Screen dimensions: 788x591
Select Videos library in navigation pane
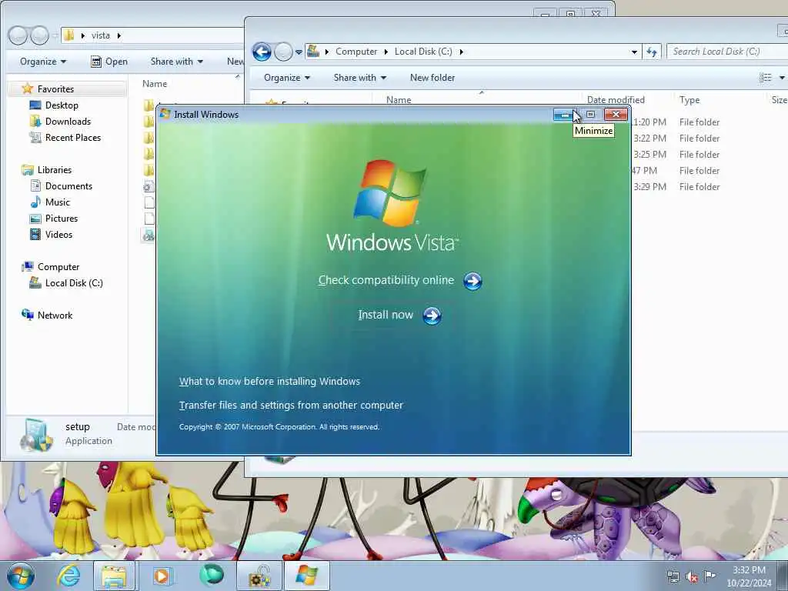pos(58,234)
